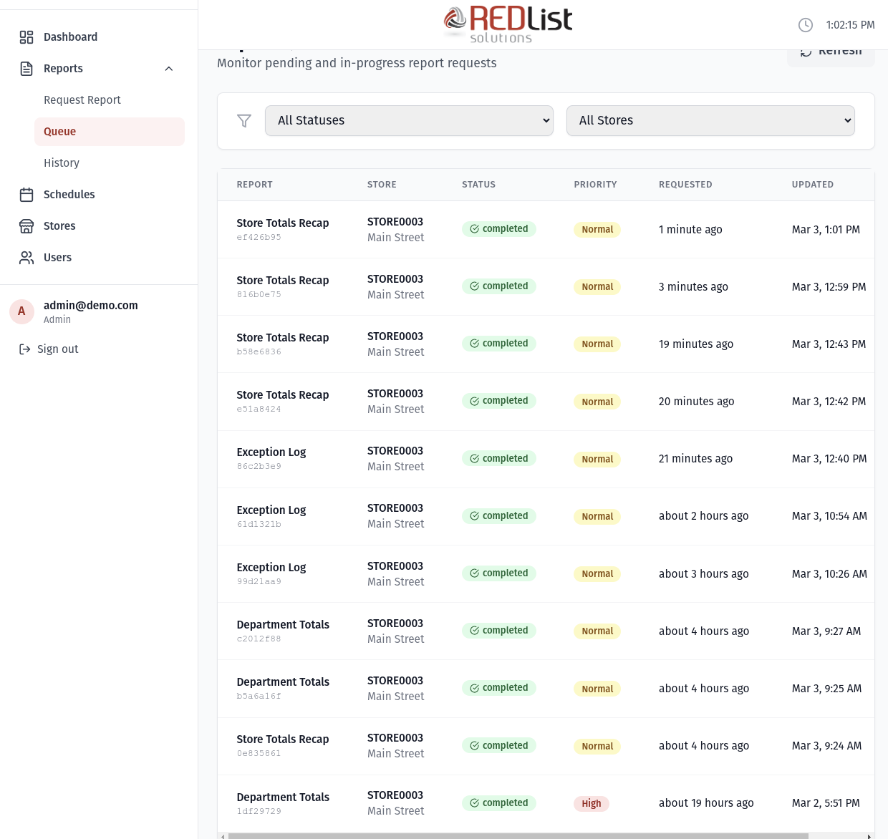Select History in the sidebar
This screenshot has height=839, width=888.
click(x=62, y=163)
